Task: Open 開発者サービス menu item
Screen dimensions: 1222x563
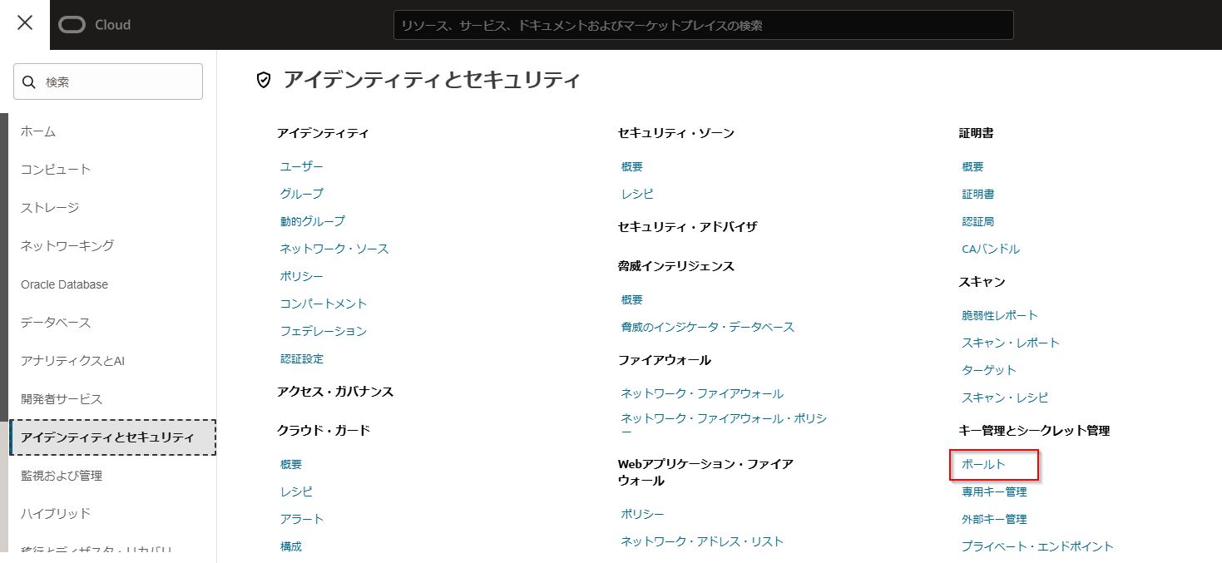Action: pos(62,399)
